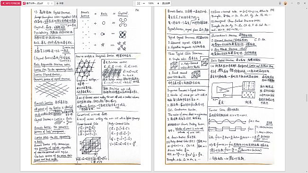Open a new tab with the plus button
The width and height of the screenshot is (308, 173).
click(x=60, y=3)
